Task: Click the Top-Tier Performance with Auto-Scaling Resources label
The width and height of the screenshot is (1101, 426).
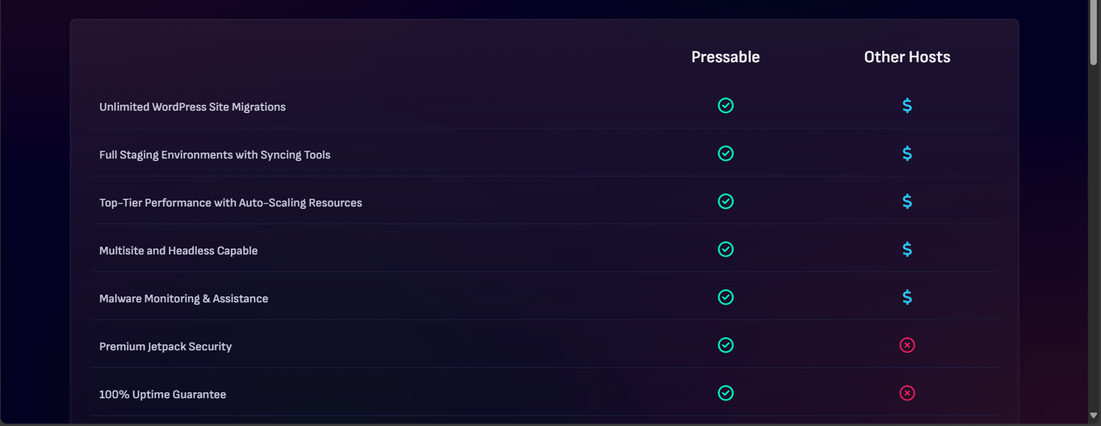Action: [230, 202]
